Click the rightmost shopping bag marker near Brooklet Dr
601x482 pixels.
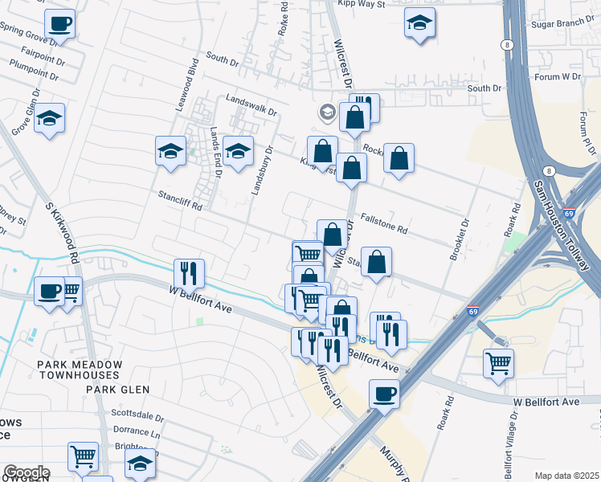tap(399, 158)
